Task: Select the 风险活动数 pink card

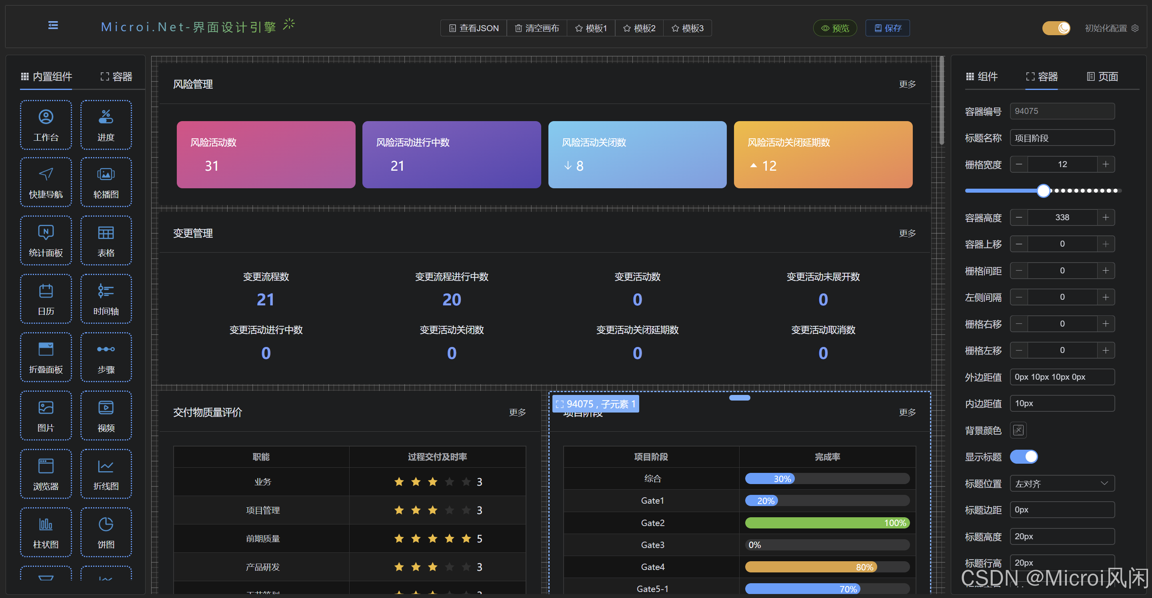Action: tap(266, 155)
